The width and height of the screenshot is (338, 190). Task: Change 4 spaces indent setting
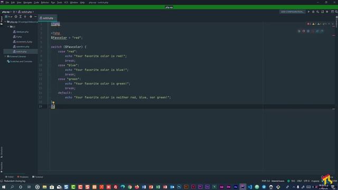click(x=315, y=181)
